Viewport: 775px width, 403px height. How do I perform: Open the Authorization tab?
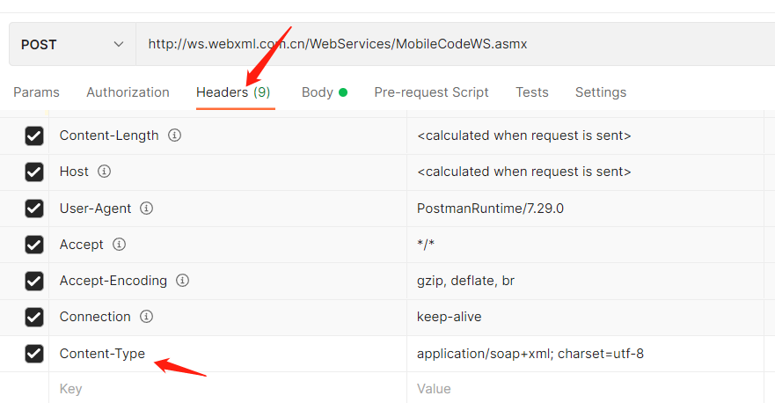[128, 92]
